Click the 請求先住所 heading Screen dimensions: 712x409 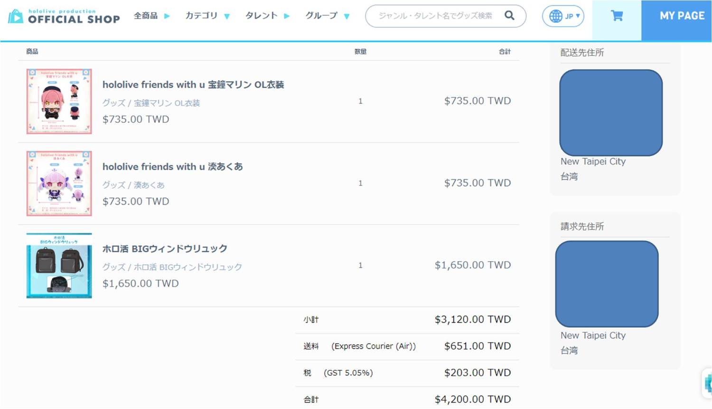[582, 227]
